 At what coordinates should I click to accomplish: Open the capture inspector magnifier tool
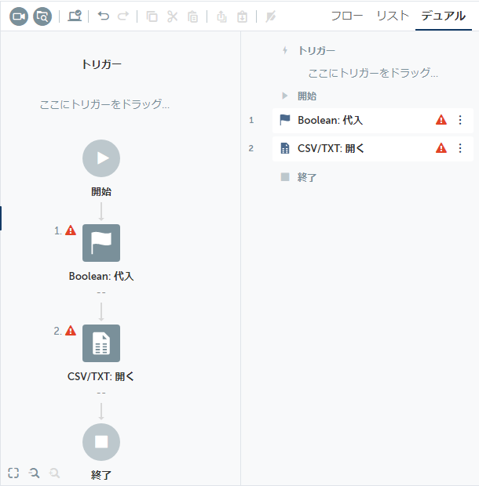point(42,16)
